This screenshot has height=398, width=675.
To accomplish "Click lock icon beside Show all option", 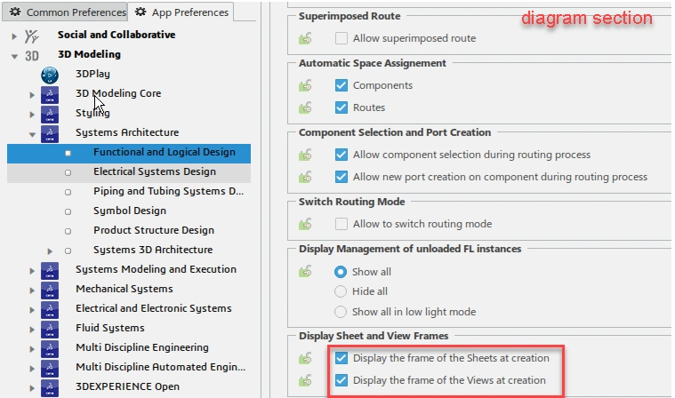I will tap(307, 271).
